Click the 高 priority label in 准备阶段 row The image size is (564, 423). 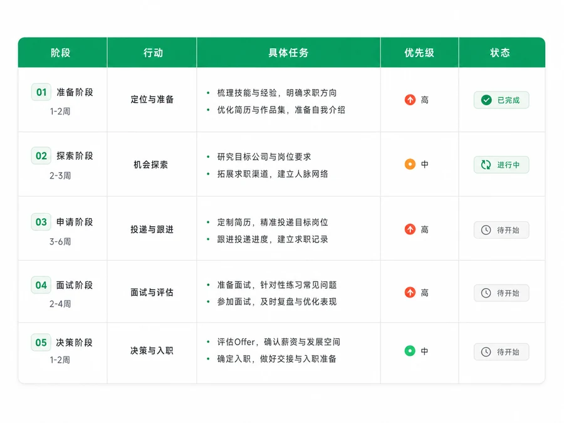tap(425, 100)
